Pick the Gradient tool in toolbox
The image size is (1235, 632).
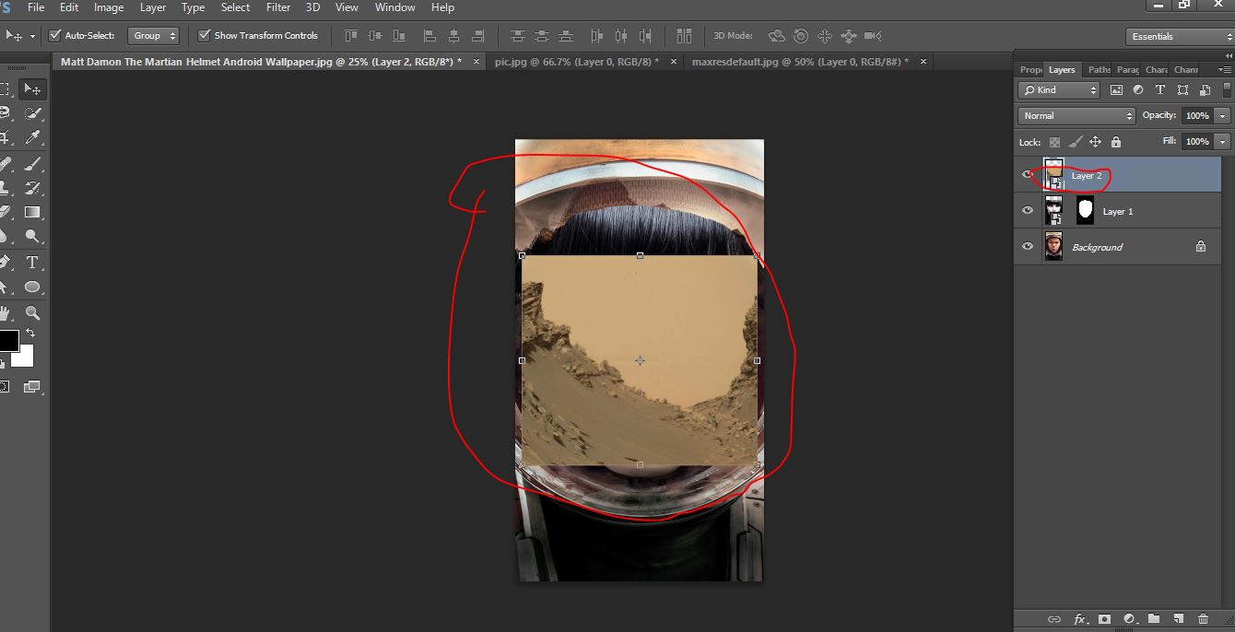point(32,212)
